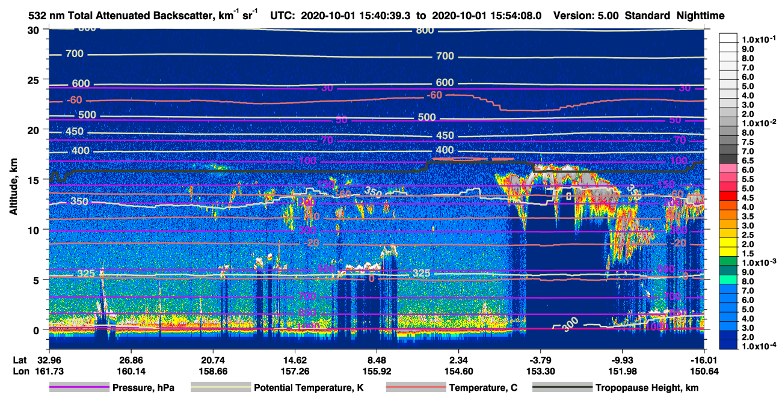Screen dimensions: 782x401
Task: Click the 'Lat' row label
Action: [20, 360]
